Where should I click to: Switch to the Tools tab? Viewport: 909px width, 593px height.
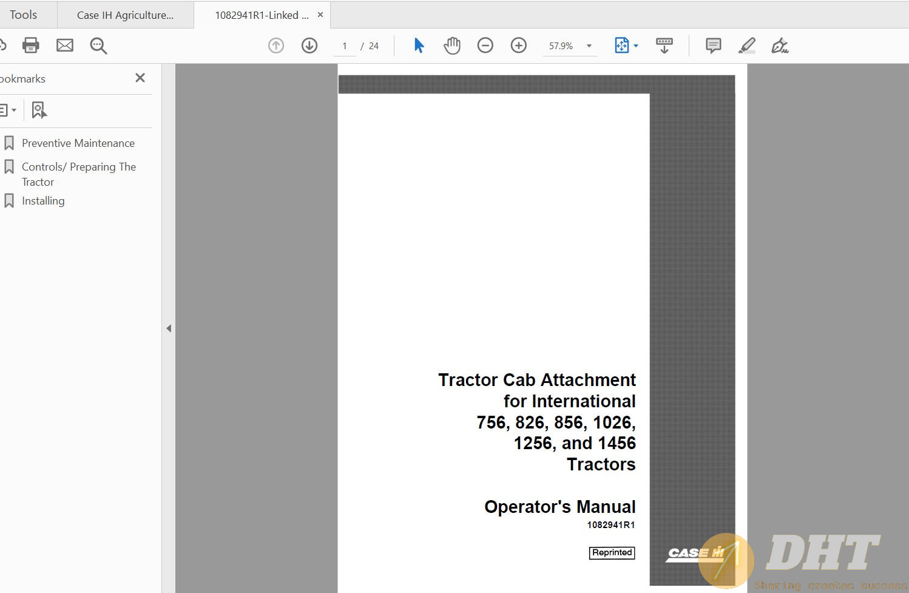click(x=24, y=15)
